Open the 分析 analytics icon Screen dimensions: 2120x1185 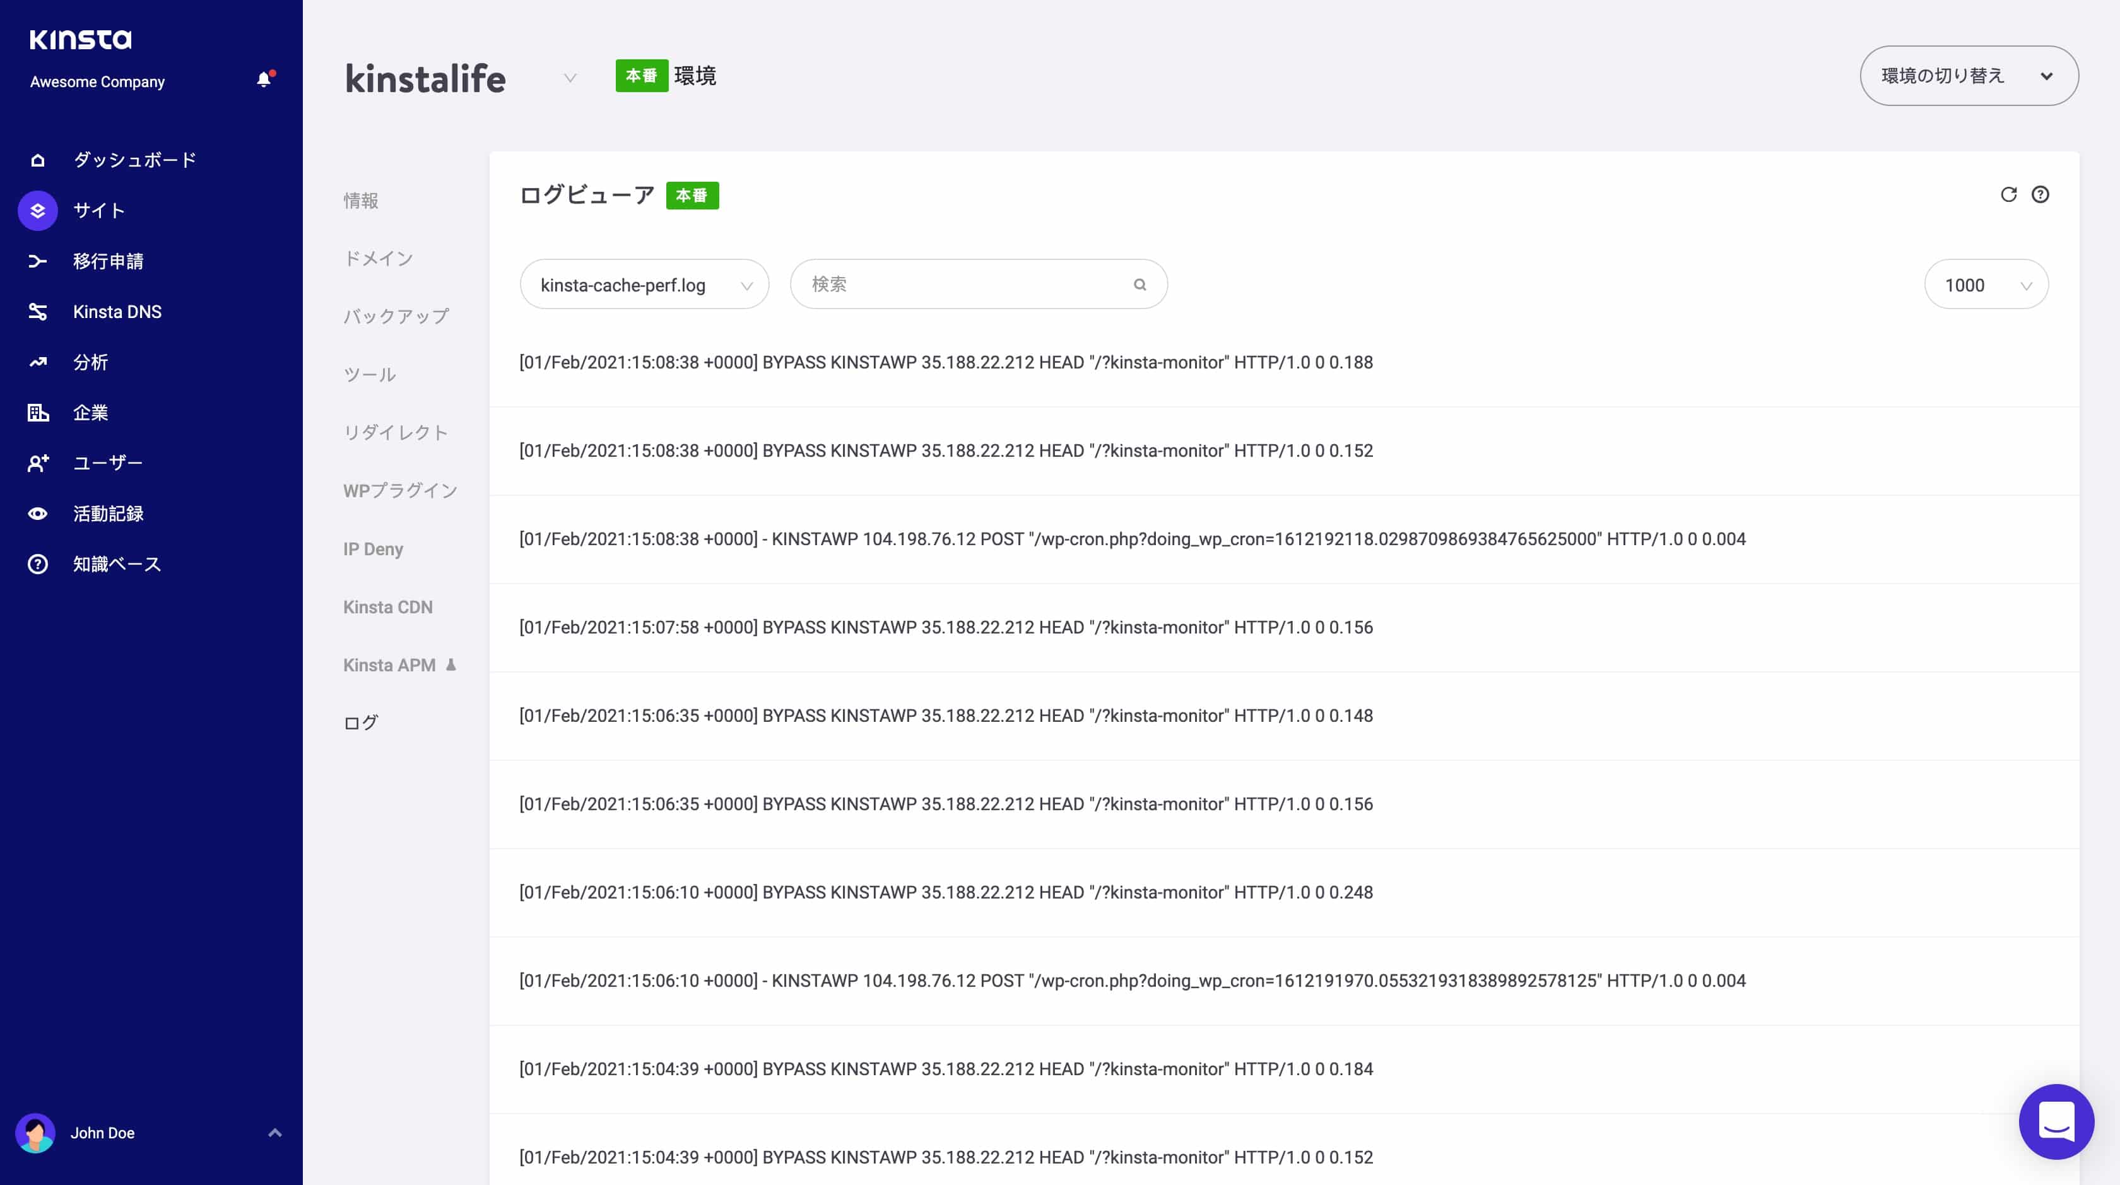[38, 362]
